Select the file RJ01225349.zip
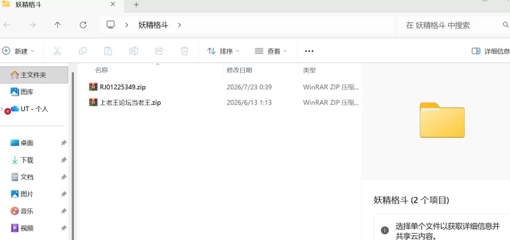The image size is (510, 240). (122, 87)
